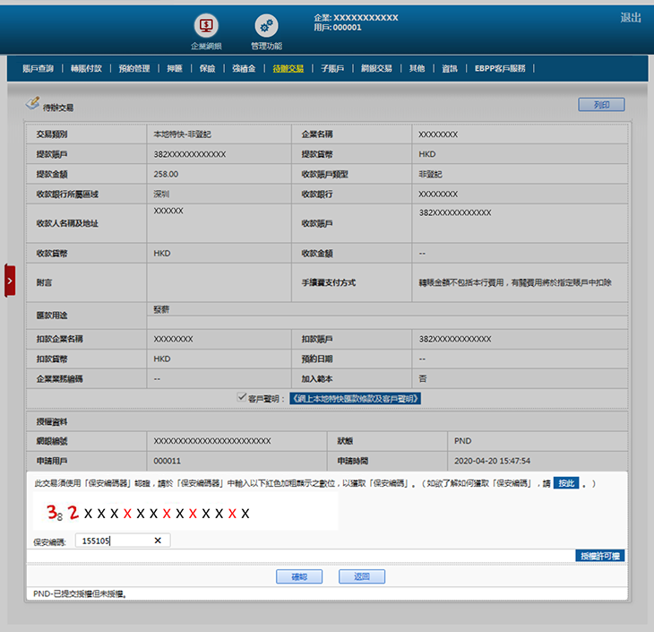Open the 賬戶查詢 menu
This screenshot has width=654, height=632.
pyautogui.click(x=38, y=68)
